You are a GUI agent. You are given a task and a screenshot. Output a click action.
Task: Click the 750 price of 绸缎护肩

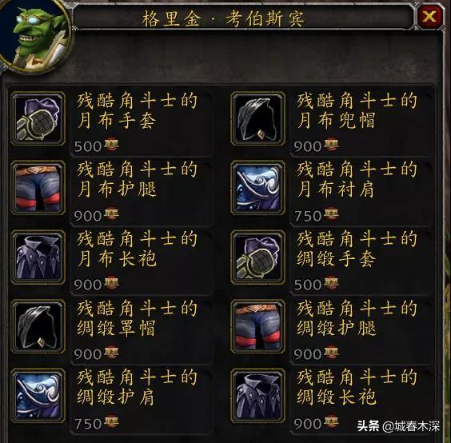(x=88, y=424)
